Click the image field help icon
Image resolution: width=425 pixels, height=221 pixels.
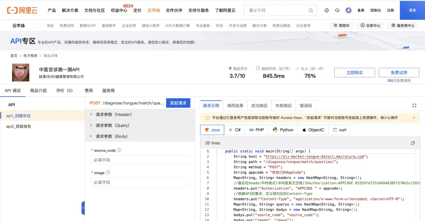pyautogui.click(x=108, y=172)
